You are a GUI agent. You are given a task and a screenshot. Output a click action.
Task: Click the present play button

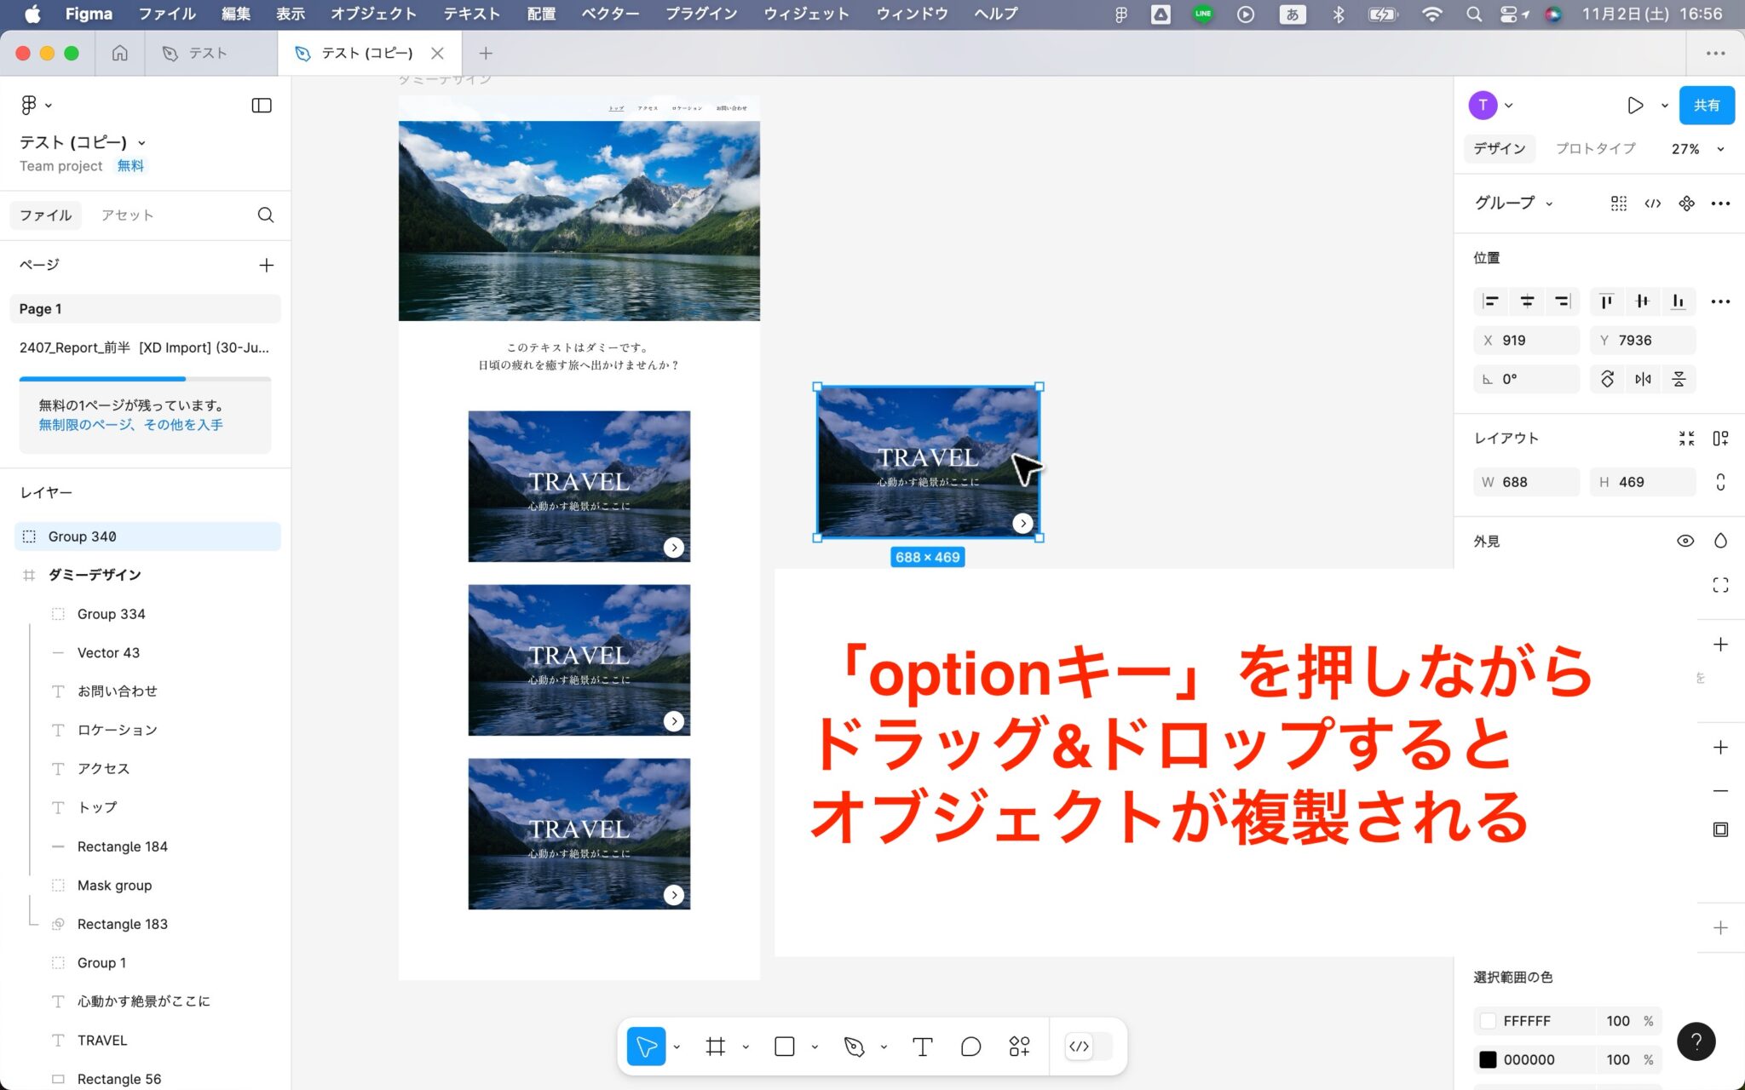[x=1634, y=106]
